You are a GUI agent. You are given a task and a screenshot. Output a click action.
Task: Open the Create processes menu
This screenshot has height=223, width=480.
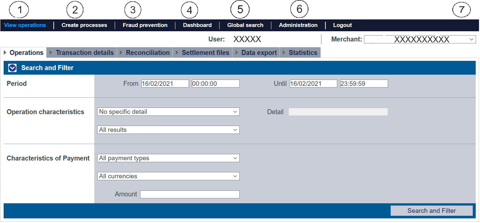pos(84,25)
